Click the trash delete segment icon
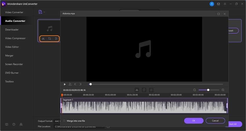Image resolution: width=246 pixels, height=131 pixels. (x=144, y=90)
